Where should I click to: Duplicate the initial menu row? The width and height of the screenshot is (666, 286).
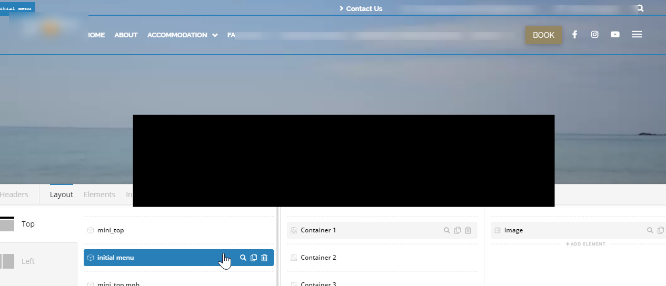click(x=254, y=258)
